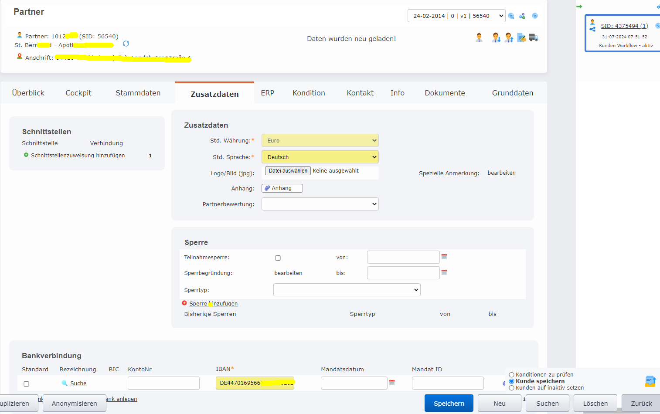Screen dimensions: 660x414
Task: Open the version dropdown showing 24-02-2014
Action: point(456,16)
